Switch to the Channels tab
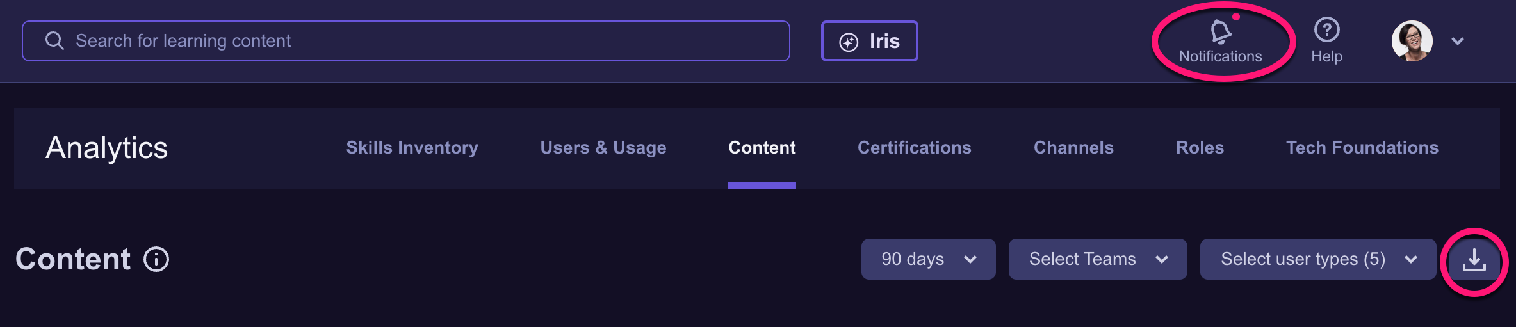Viewport: 1516px width, 327px height. click(1073, 148)
